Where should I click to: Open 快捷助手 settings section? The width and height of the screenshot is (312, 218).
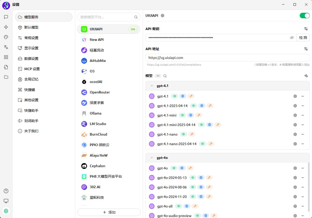pyautogui.click(x=44, y=111)
